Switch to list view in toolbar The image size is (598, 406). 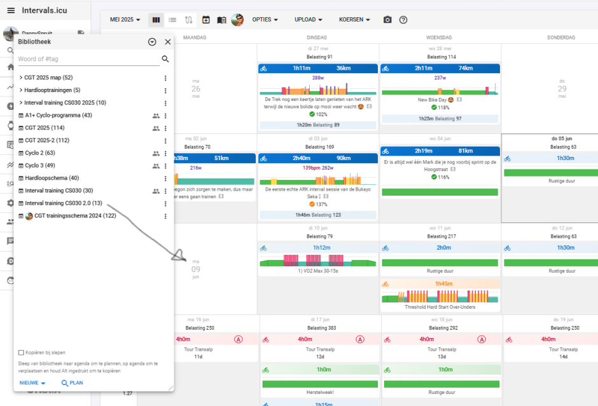point(172,20)
